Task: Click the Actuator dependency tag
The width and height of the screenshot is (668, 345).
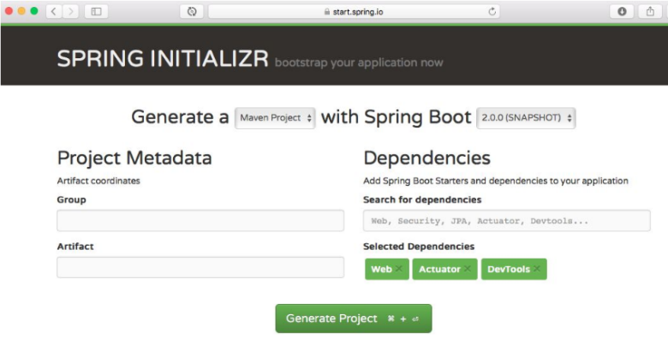Action: pyautogui.click(x=444, y=269)
